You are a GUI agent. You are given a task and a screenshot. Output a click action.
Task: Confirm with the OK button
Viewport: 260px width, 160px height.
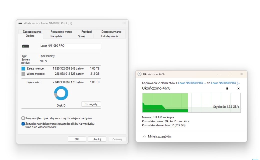point(77,139)
